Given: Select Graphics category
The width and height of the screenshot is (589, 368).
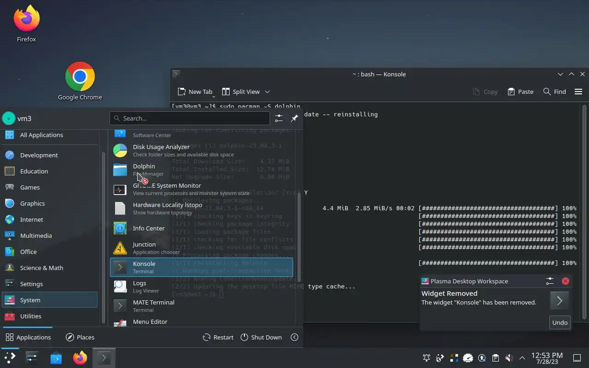Looking at the screenshot, I should [x=50, y=203].
